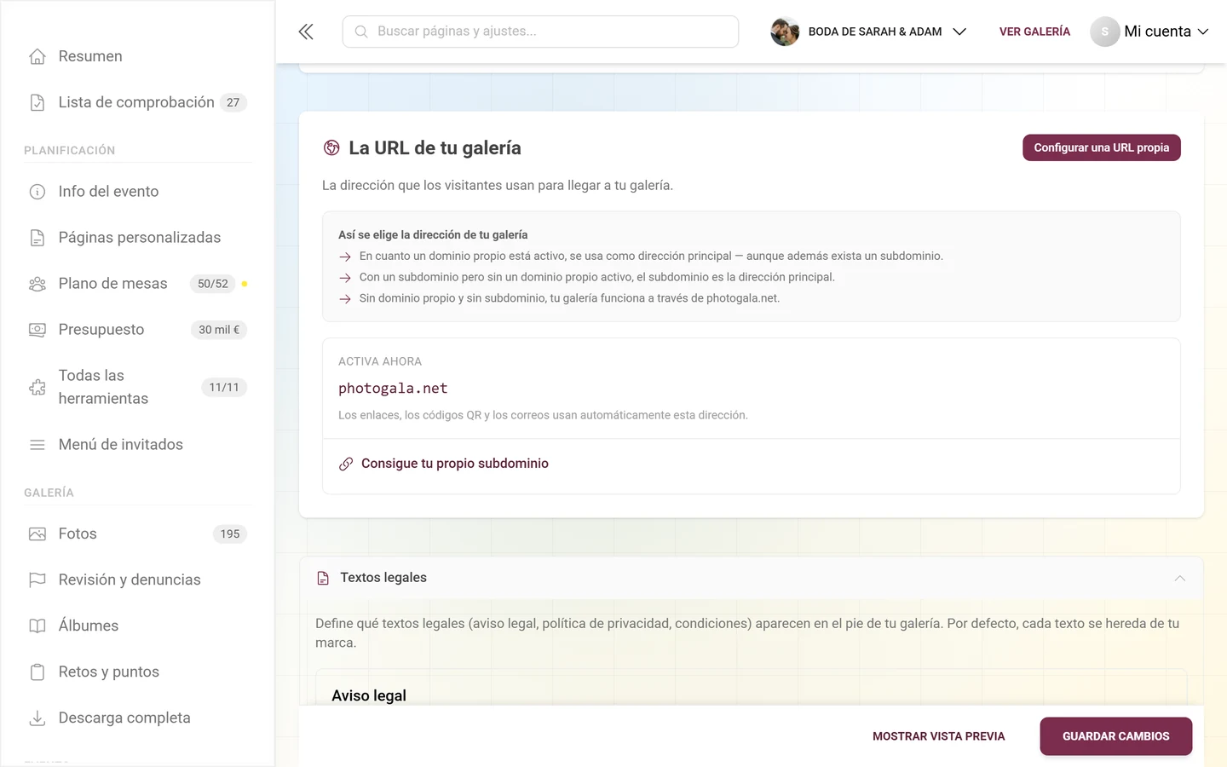The image size is (1227, 767).
Task: Click Configurar una URL propia button
Action: [1101, 147]
